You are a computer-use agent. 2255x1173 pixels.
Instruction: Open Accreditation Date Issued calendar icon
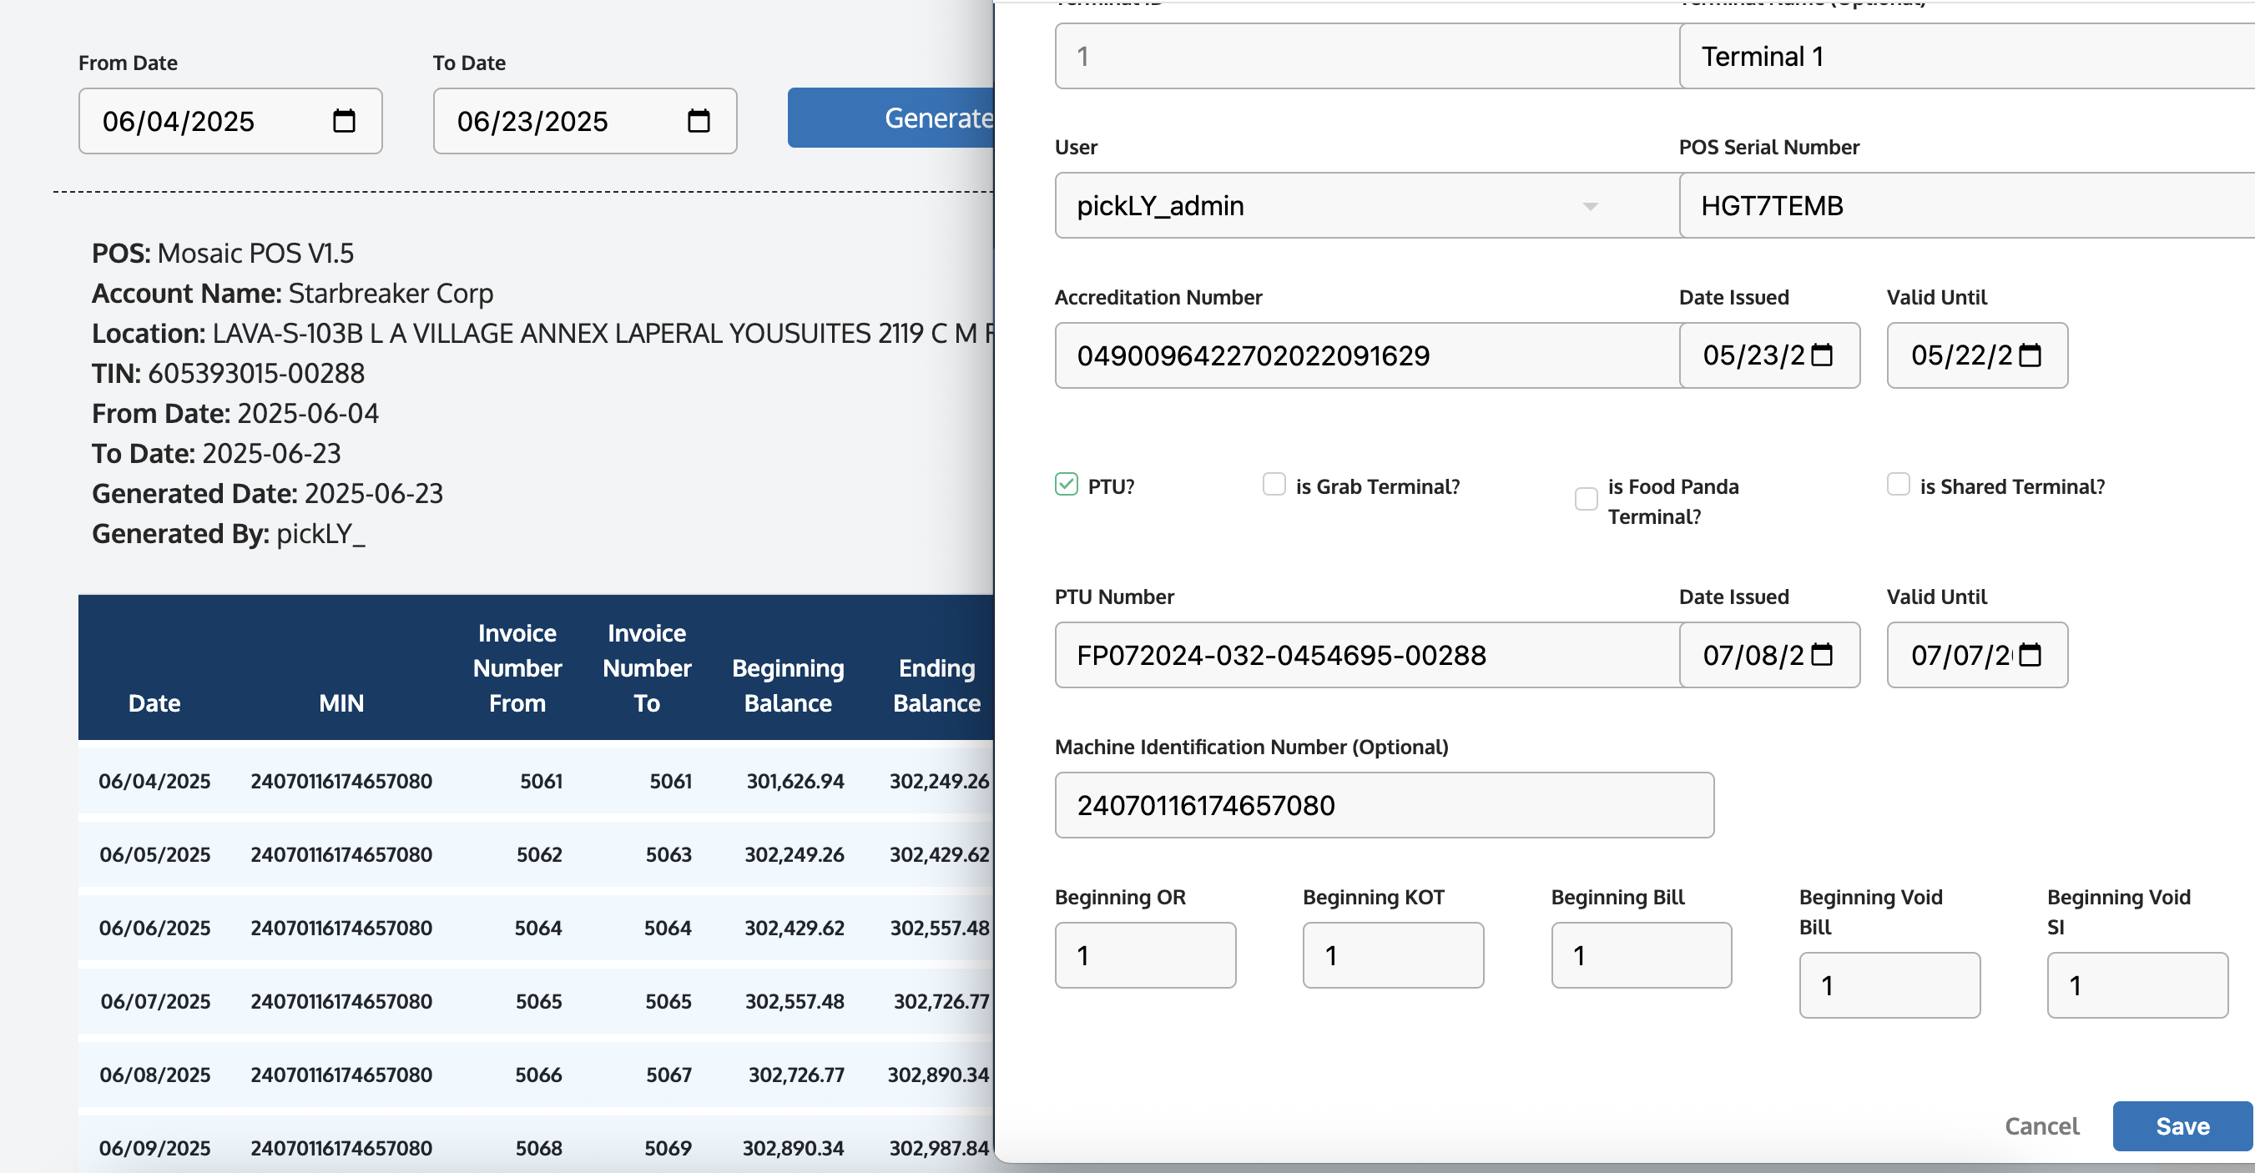[x=1822, y=355]
